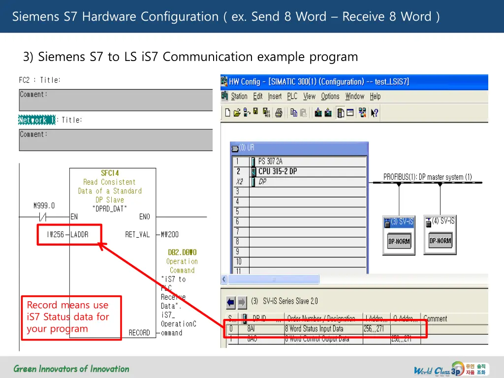Image resolution: width=504 pixels, height=378 pixels.
Task: Click the ENO output of SFC14
Action: click(x=145, y=217)
